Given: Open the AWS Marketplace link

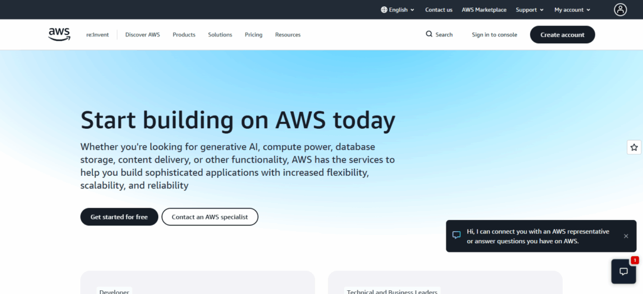Looking at the screenshot, I should point(484,9).
